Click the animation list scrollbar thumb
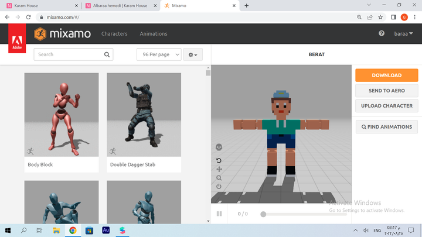 [208, 73]
